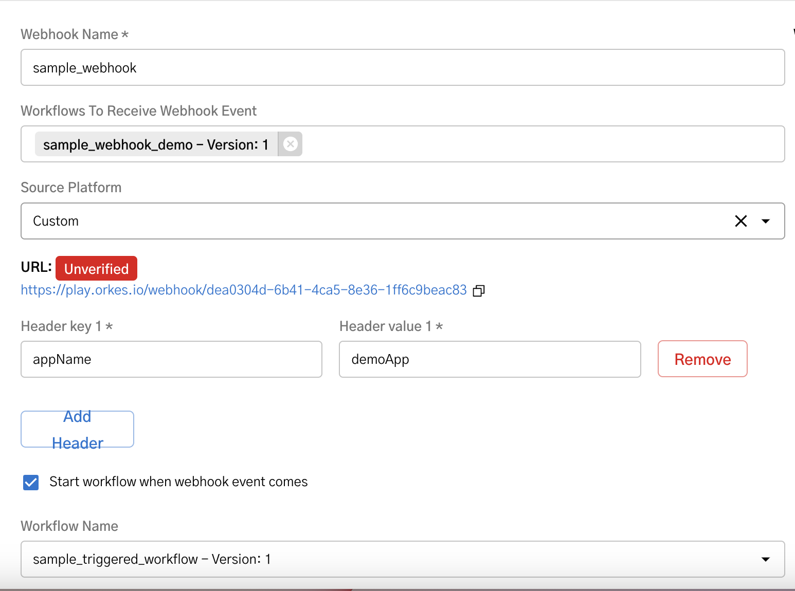Clear the Custom source platform with the X icon

pos(741,221)
